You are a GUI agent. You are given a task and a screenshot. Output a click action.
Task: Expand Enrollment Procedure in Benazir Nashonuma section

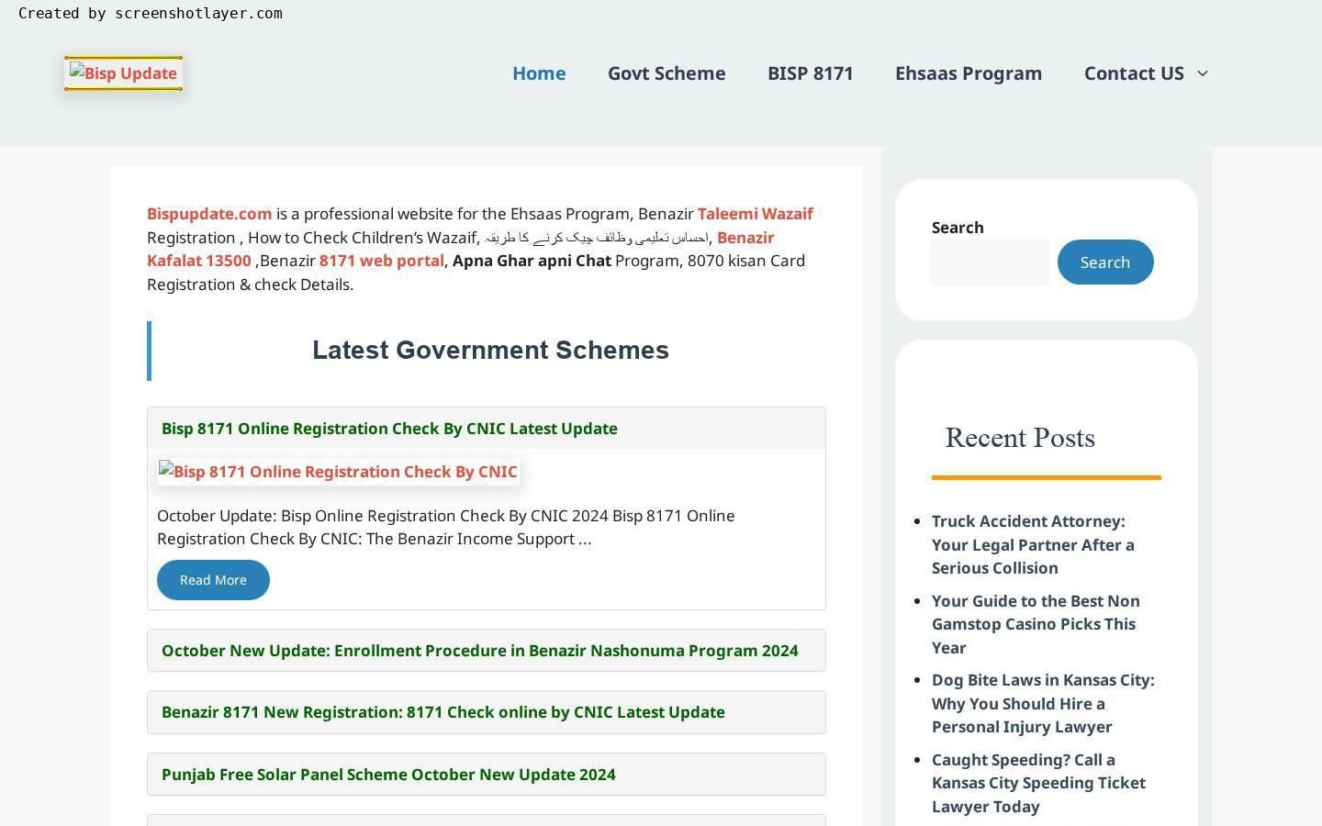[487, 651]
